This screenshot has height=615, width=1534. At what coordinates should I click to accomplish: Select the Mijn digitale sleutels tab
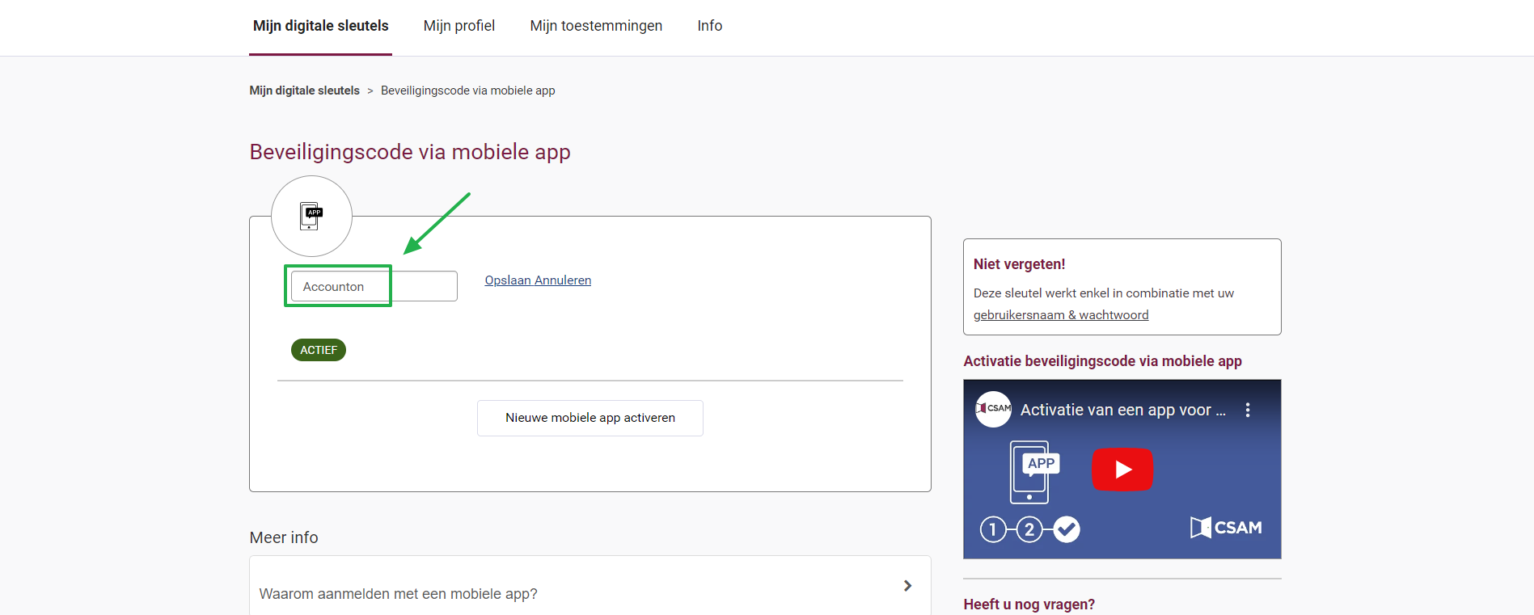click(x=321, y=26)
